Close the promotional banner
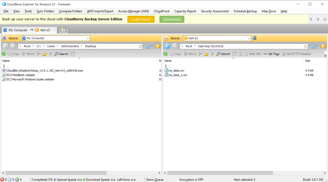 (325, 19)
